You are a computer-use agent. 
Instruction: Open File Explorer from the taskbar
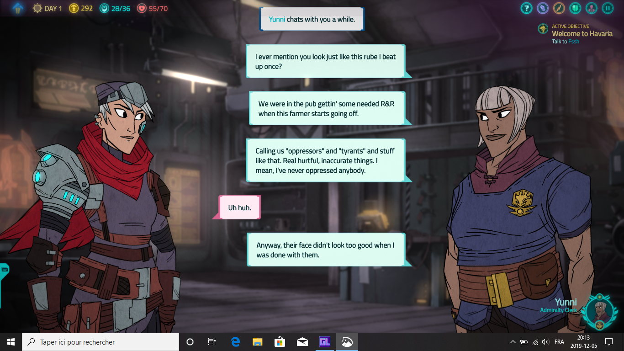(258, 342)
